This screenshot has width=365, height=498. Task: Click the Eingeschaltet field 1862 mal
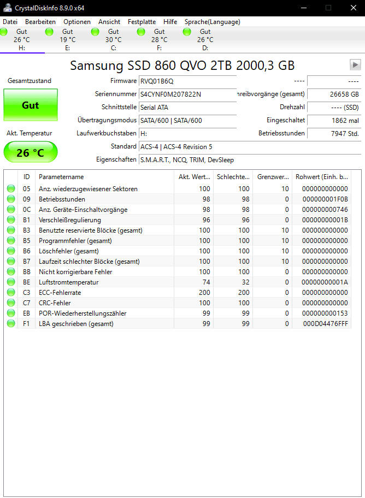click(334, 120)
